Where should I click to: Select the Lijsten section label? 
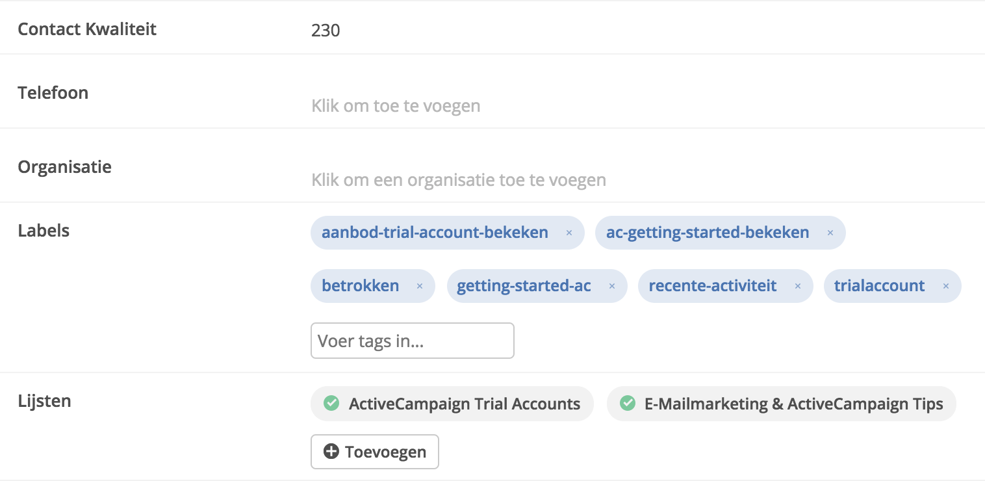pos(44,400)
